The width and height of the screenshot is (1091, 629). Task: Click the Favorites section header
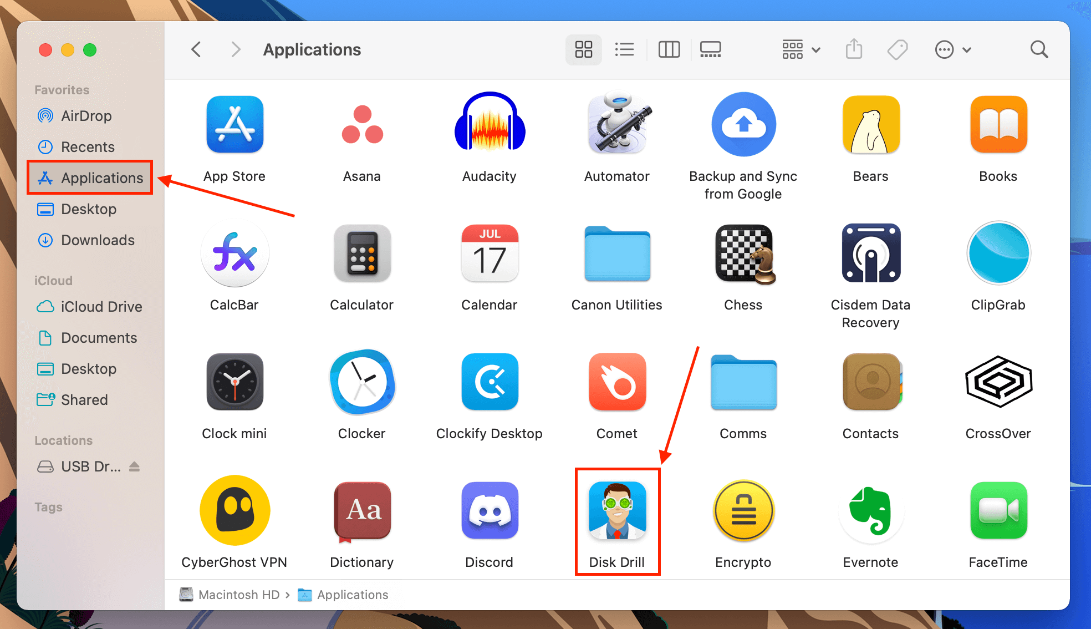[x=62, y=90]
